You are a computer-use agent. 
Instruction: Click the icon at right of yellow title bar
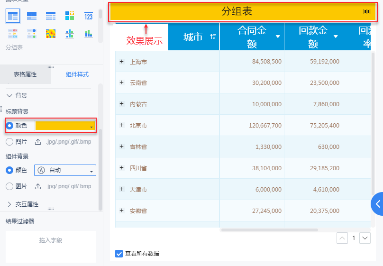pyautogui.click(x=366, y=11)
